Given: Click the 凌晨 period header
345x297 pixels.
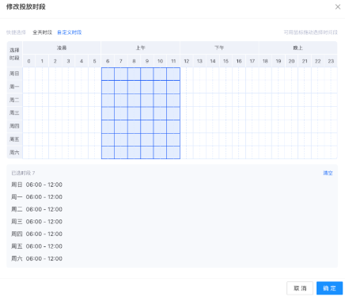Looking at the screenshot, I should point(62,48).
